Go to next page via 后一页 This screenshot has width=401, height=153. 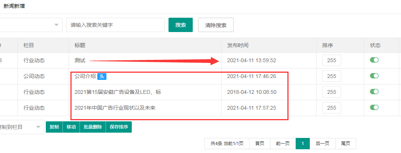(x=322, y=144)
